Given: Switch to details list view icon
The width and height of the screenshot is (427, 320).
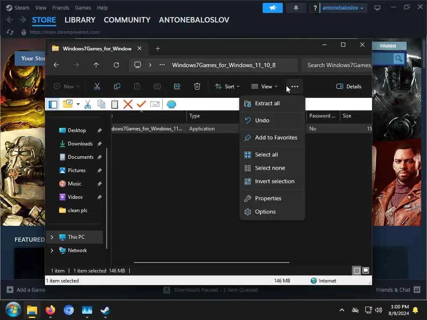Looking at the screenshot, I should [x=357, y=270].
